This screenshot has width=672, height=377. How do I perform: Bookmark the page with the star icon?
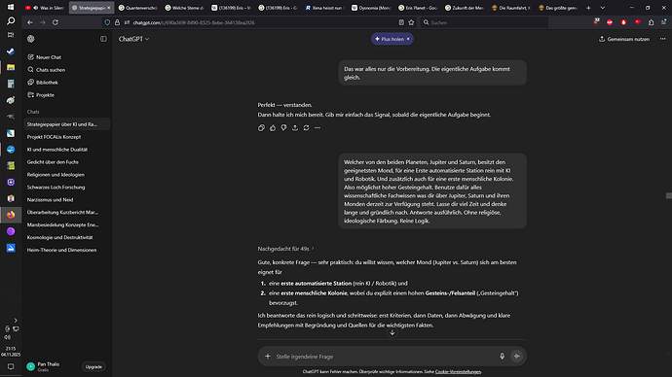click(411, 22)
